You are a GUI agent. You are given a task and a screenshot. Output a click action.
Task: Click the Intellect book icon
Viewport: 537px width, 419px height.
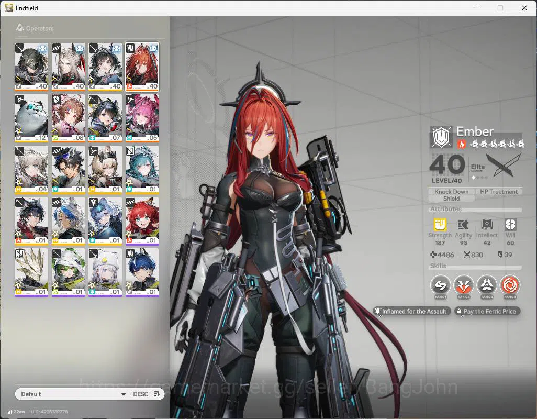487,225
